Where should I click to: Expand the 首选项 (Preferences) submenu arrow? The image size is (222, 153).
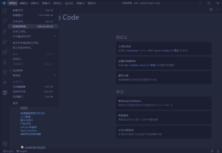click(55, 75)
